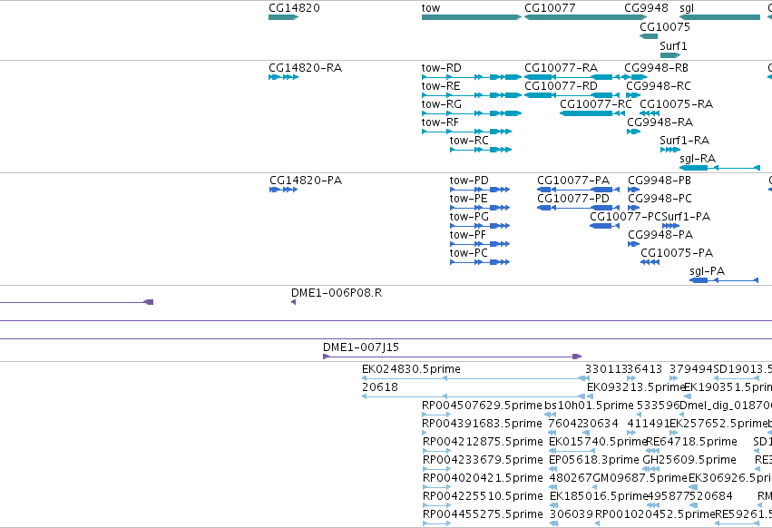Image resolution: width=772 pixels, height=528 pixels.
Task: Select the DME1-006P08.R clone end marker
Action: (x=293, y=302)
